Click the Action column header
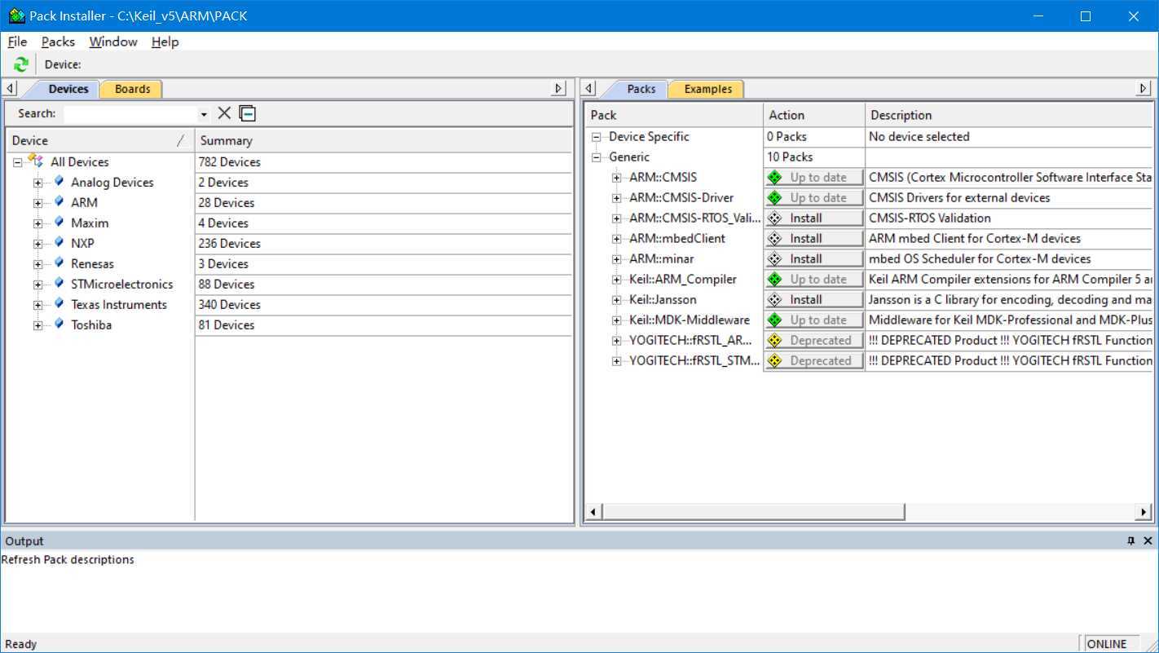The image size is (1159, 653). click(813, 115)
